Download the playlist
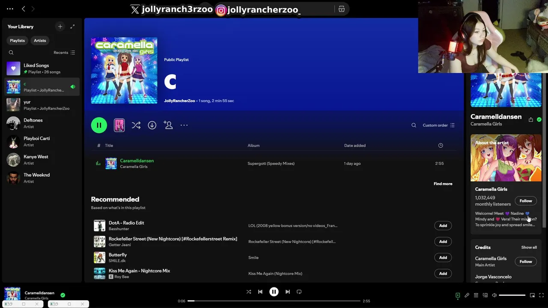The image size is (548, 308). click(152, 125)
